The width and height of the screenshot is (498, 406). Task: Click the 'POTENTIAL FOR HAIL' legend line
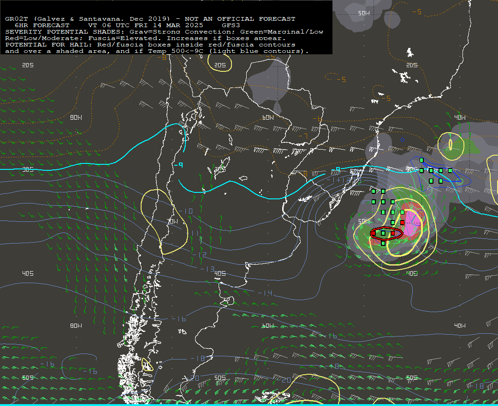click(x=150, y=45)
